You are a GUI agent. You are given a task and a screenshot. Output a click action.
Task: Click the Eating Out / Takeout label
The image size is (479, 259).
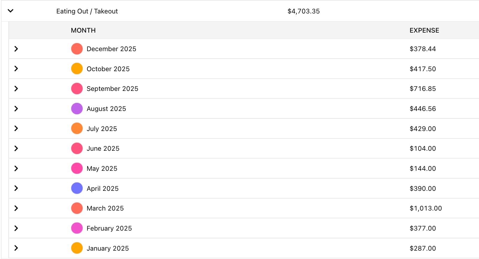coord(87,11)
